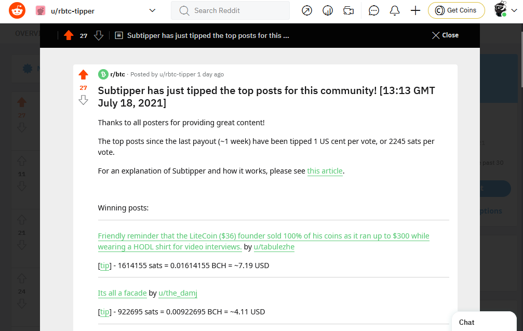The image size is (523, 331).
Task: Click the text post icon in header bar
Action: 119,35
